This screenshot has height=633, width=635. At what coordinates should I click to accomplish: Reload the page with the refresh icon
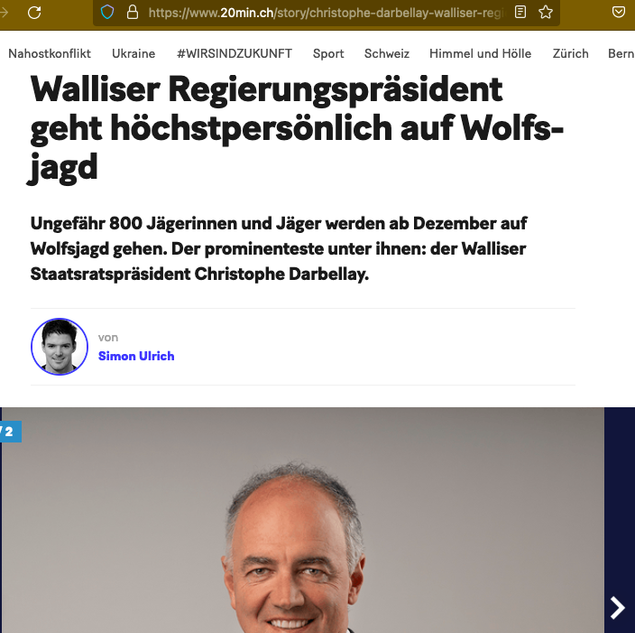(34, 12)
